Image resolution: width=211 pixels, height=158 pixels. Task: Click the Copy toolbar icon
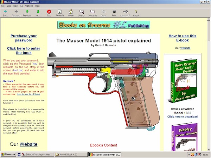[103, 13]
